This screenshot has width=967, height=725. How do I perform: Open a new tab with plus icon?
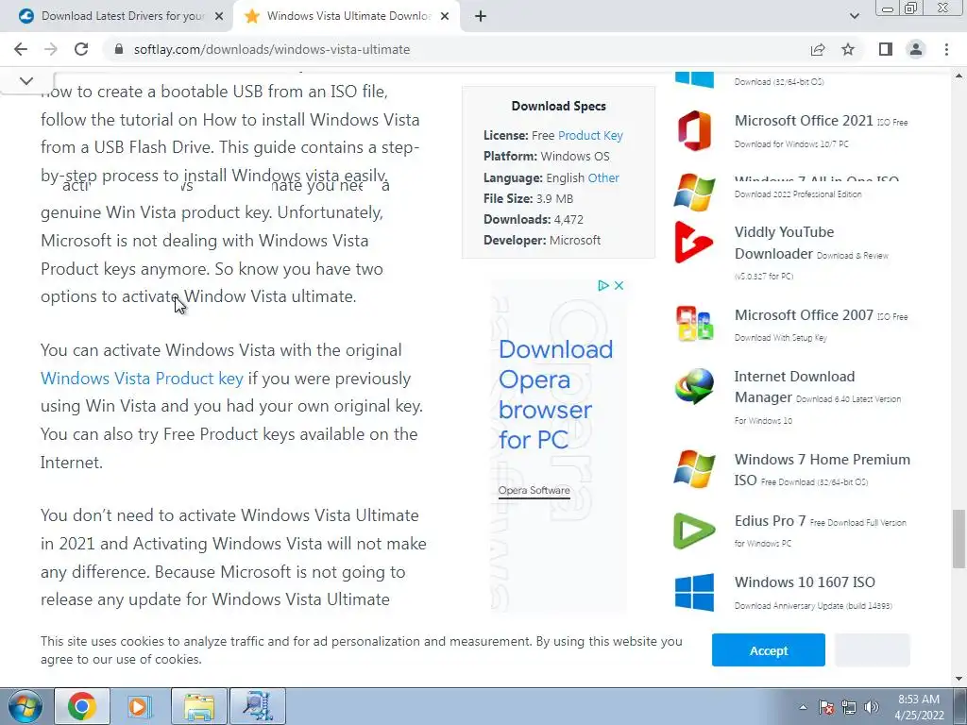click(481, 16)
